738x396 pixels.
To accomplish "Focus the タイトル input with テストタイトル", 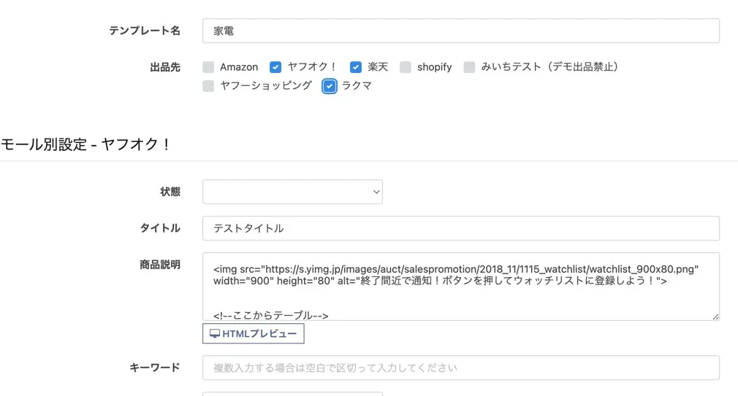I will click(460, 228).
